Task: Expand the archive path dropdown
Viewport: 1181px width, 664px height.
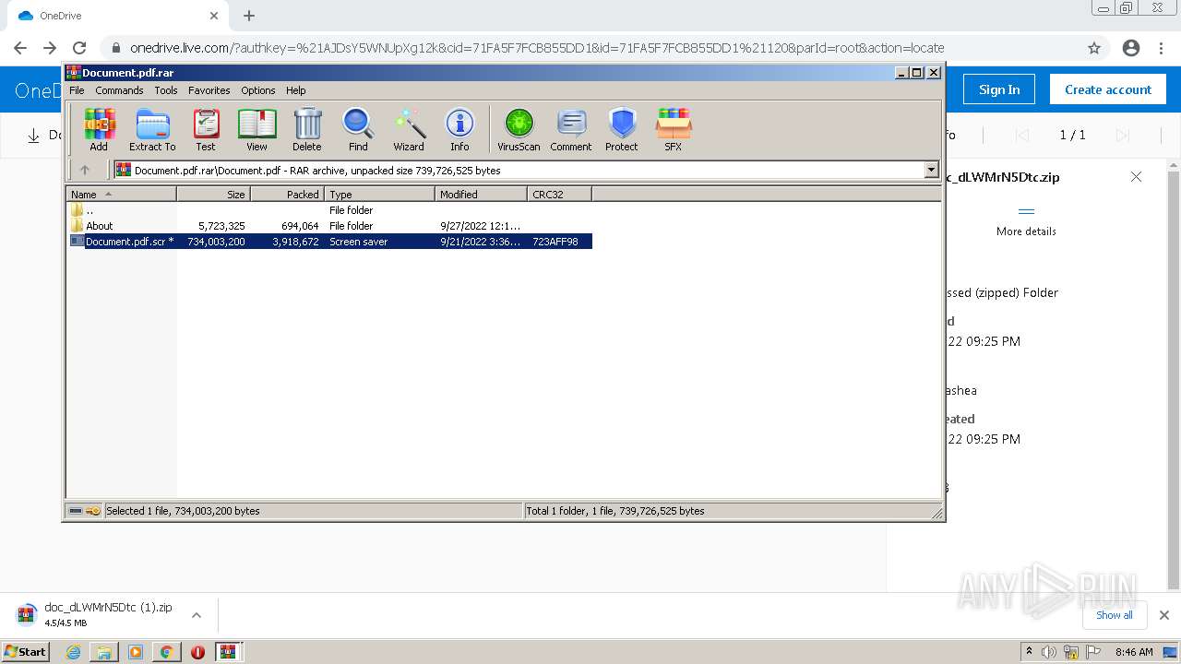Action: pyautogui.click(x=931, y=170)
